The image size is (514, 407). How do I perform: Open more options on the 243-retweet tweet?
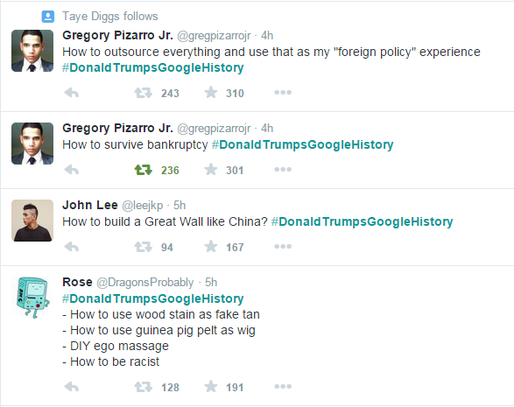(283, 93)
